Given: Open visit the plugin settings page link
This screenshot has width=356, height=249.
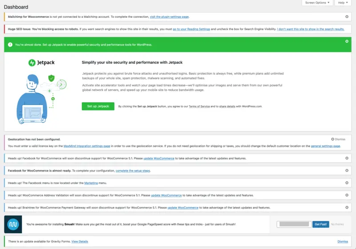Looking at the screenshot, I should [x=169, y=17].
